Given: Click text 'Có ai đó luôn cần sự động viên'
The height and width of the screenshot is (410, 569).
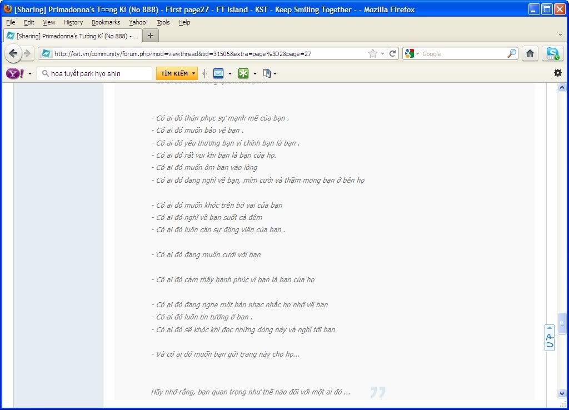Looking at the screenshot, I should point(218,229).
